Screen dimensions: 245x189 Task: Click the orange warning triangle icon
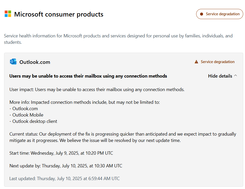tap(196, 61)
